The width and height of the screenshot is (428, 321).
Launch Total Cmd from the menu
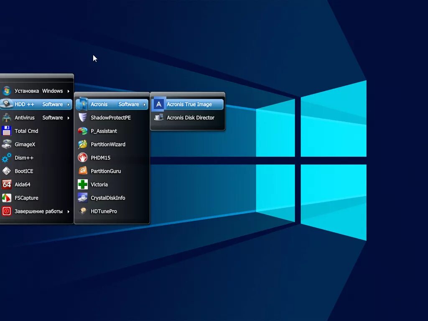(36, 131)
